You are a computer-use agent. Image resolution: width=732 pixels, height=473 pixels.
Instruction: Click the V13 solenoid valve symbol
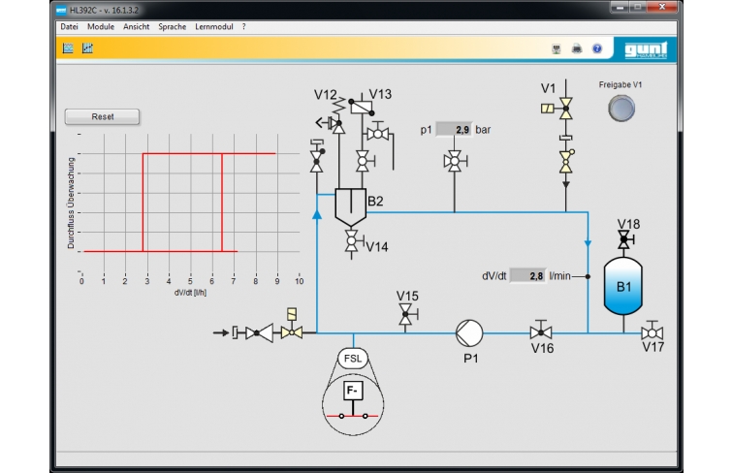(362, 107)
